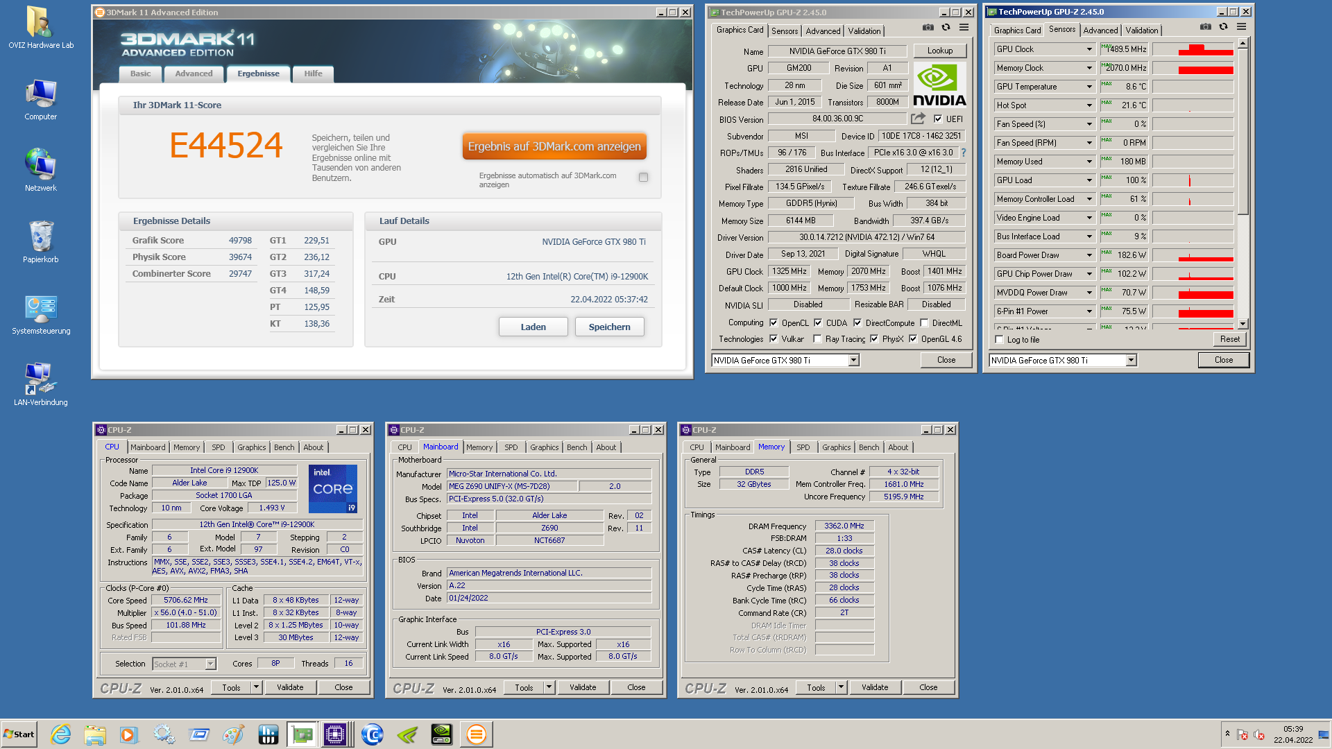Viewport: 1332px width, 749px height.
Task: Open the Hilfe tab in 3DMark 11
Action: tap(313, 74)
